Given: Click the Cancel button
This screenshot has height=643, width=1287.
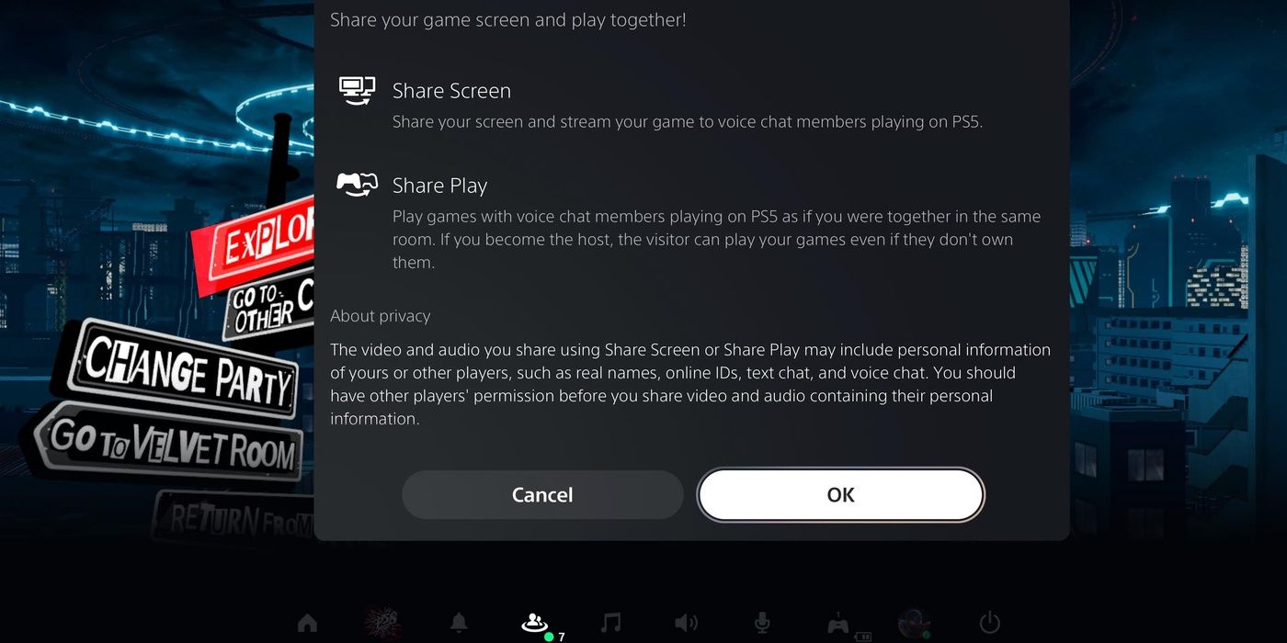Looking at the screenshot, I should coord(542,495).
